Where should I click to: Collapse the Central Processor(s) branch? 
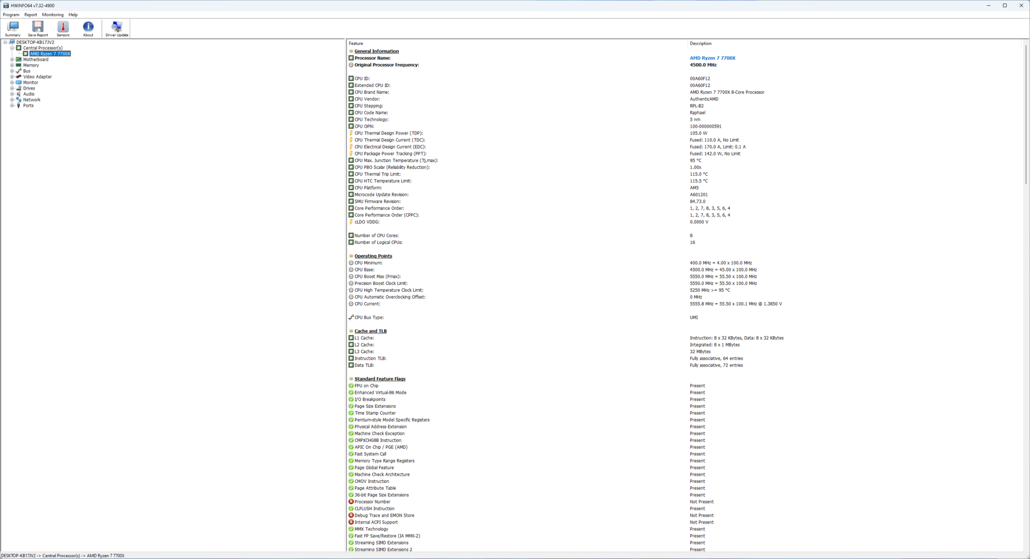[x=12, y=48]
